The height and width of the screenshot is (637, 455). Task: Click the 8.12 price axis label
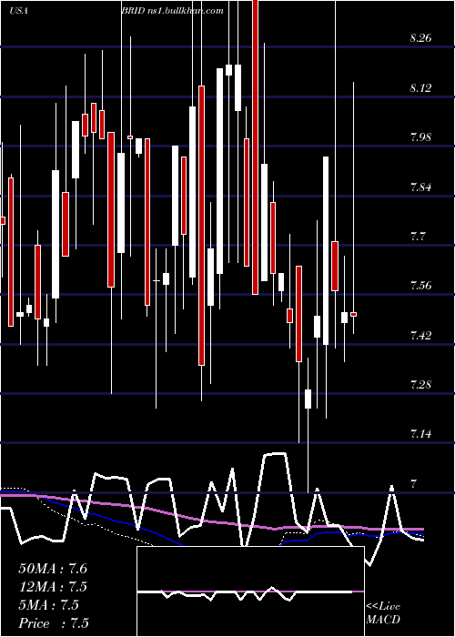point(420,88)
